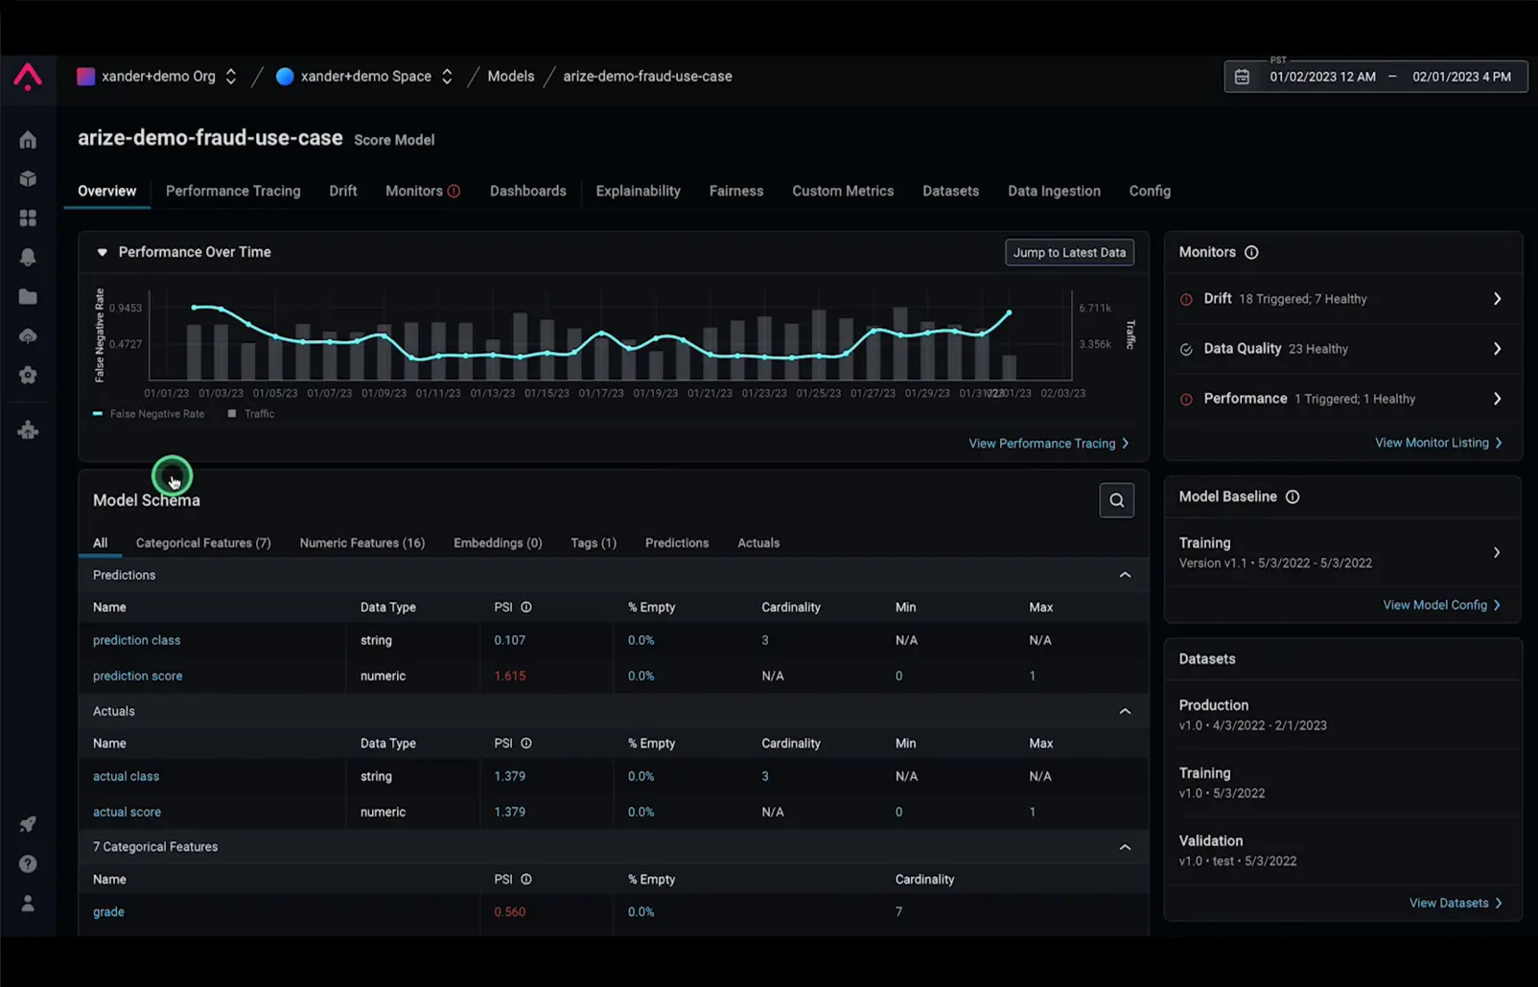Click the Drift triggered alert icon
Screen dimensions: 1538x987
pyautogui.click(x=1186, y=299)
